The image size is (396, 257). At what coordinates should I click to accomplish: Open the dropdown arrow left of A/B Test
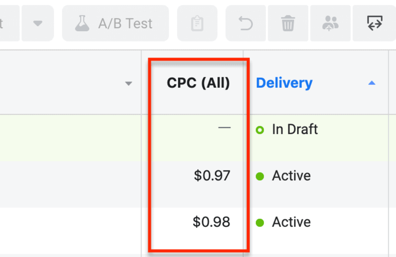coord(38,24)
